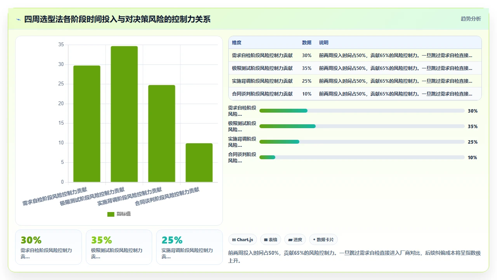Click the 合同谈判阶段 bar in chart
497x280 pixels.
pyautogui.click(x=199, y=163)
